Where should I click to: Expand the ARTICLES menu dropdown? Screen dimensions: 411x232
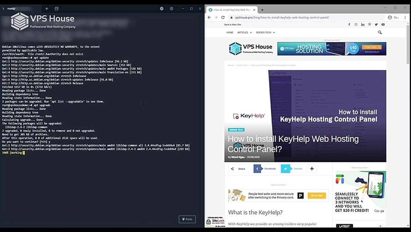point(245,33)
